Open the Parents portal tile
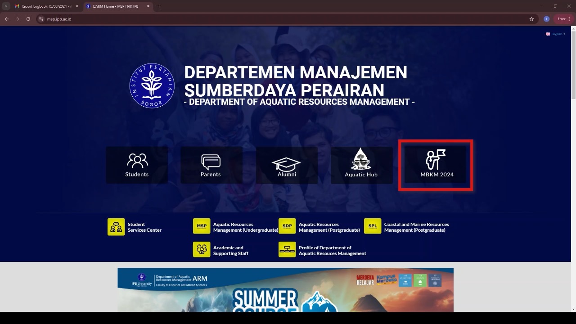 (211, 165)
